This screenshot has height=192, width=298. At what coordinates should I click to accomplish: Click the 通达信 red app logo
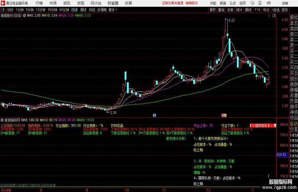pos(3,3)
